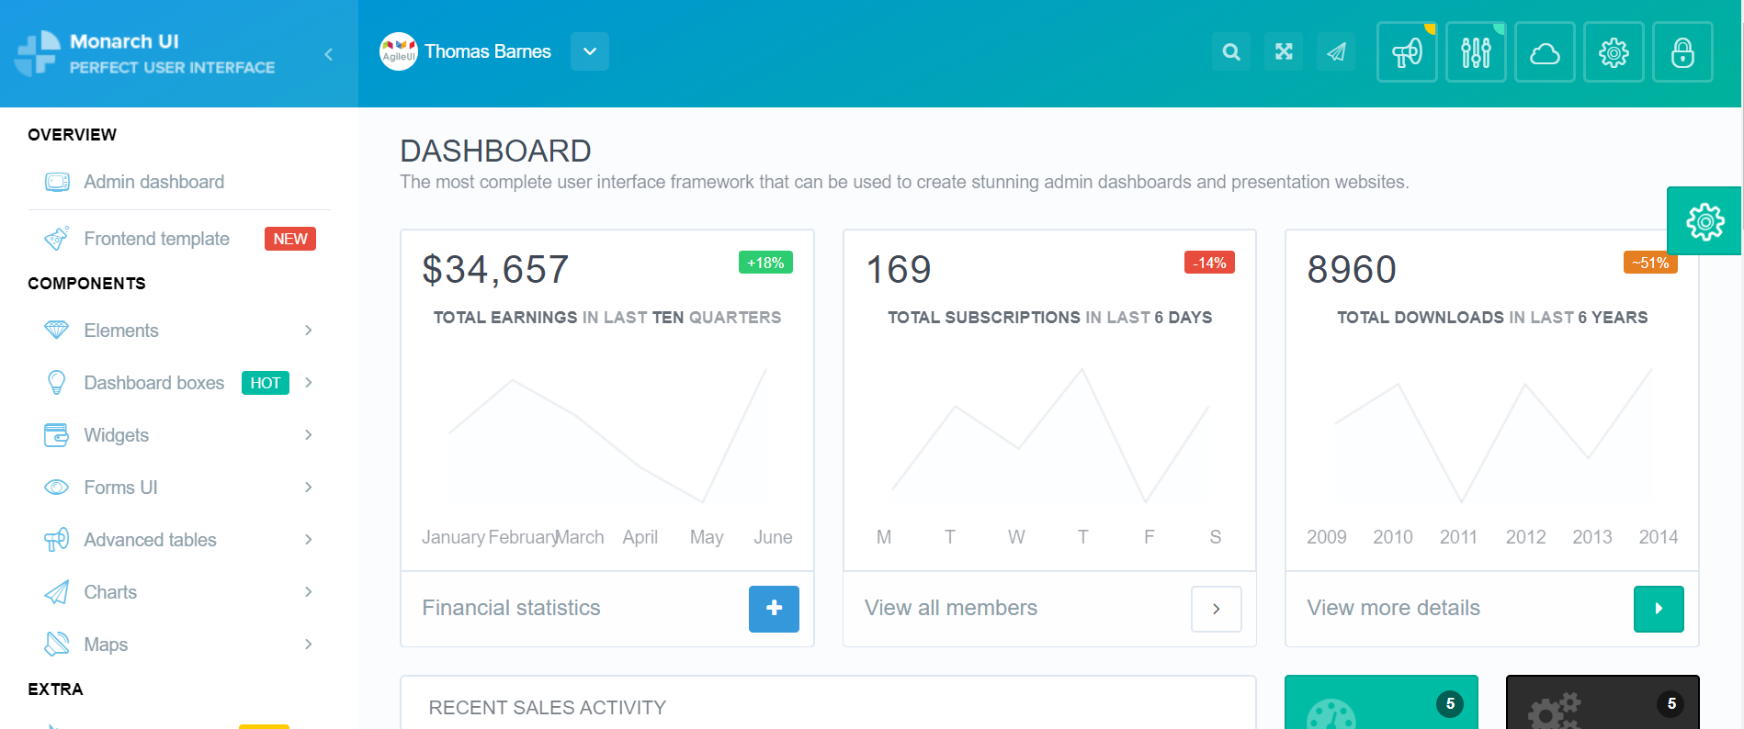Screen dimensions: 1744x729
Task: Click arrow button beside View all members
Action: (x=1217, y=609)
